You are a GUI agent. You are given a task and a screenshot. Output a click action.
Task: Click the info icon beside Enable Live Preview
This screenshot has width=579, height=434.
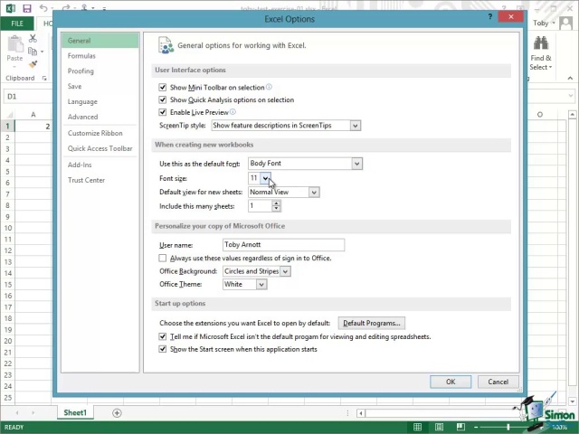click(x=233, y=111)
